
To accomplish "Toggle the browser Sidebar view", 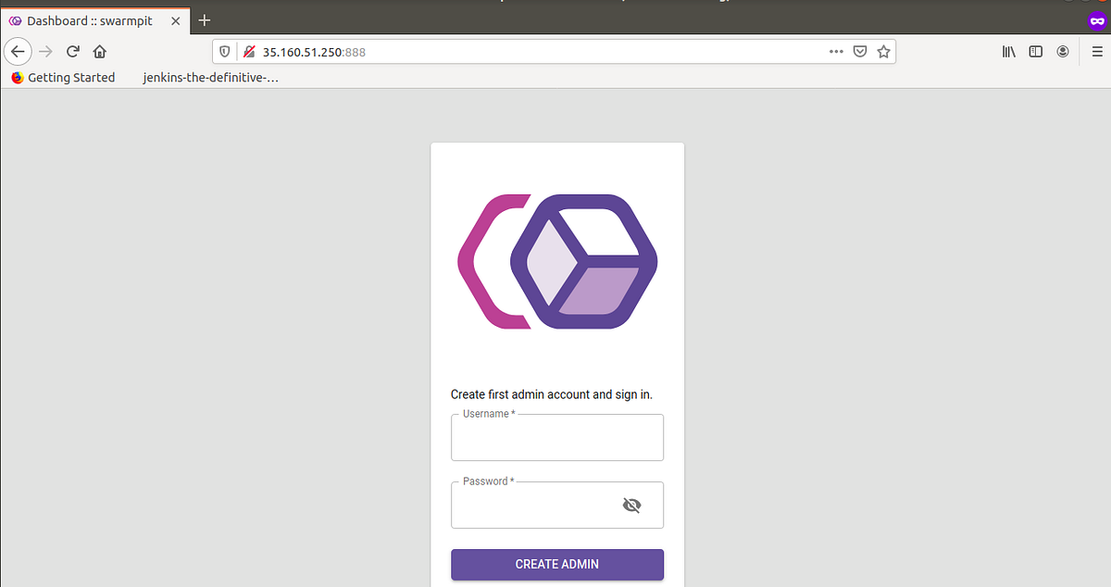I will tap(1035, 52).
